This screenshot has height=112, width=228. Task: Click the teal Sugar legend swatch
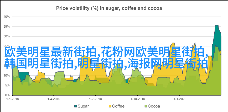75,106
